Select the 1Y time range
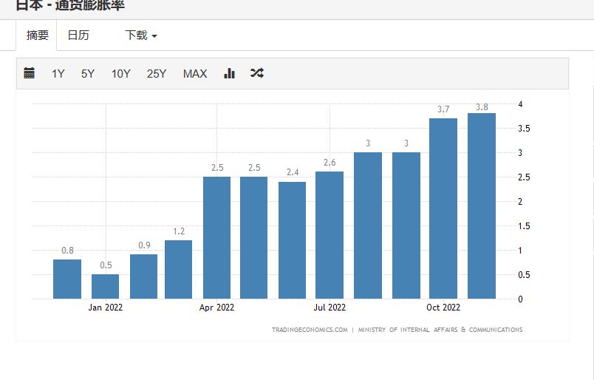Screen dimensions: 594x380 pyautogui.click(x=58, y=74)
